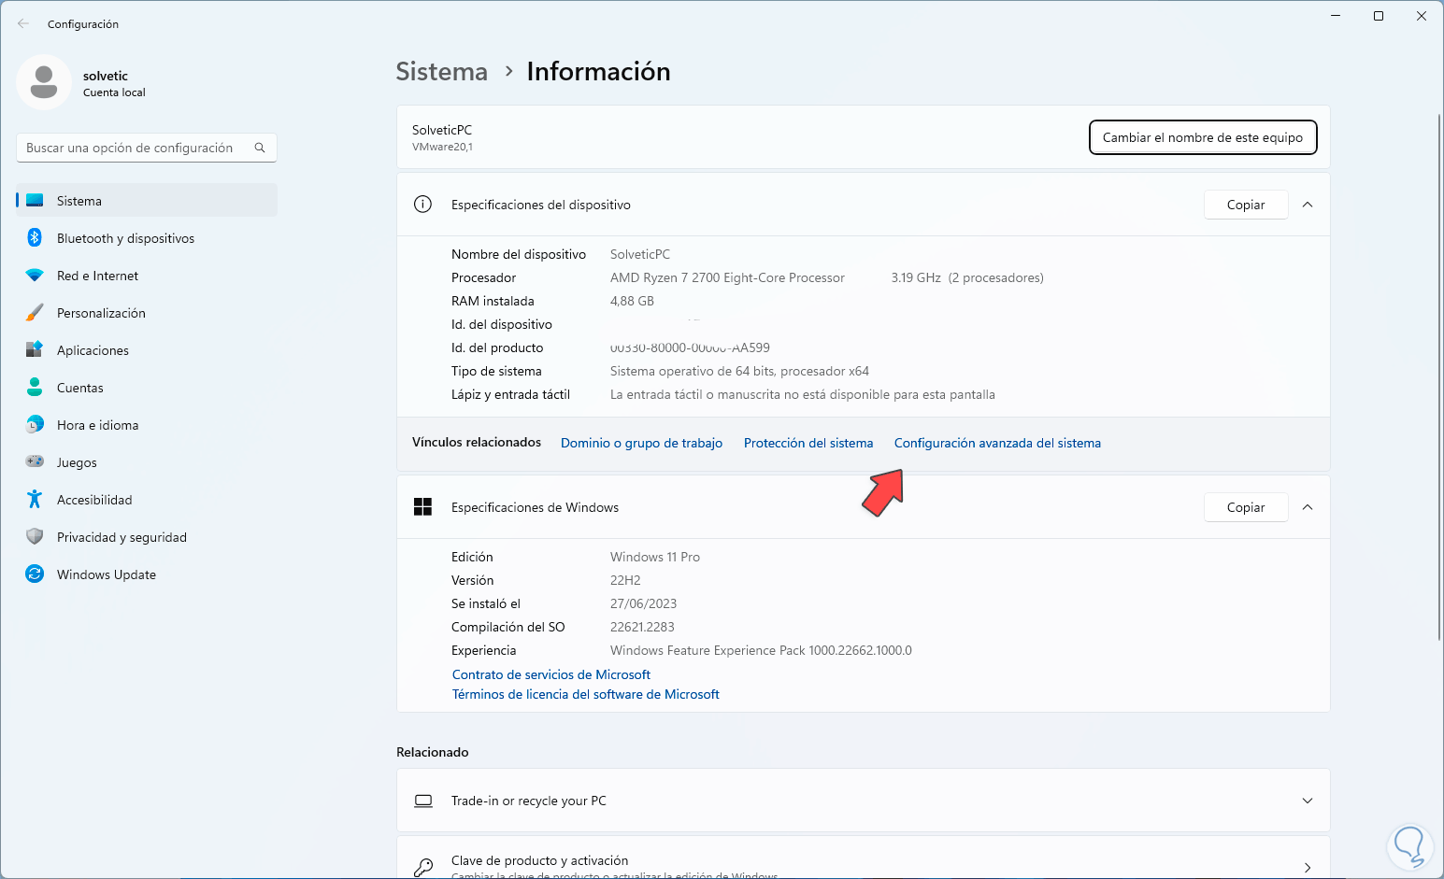Click the Windows Update sync icon
1444x879 pixels.
(35, 574)
